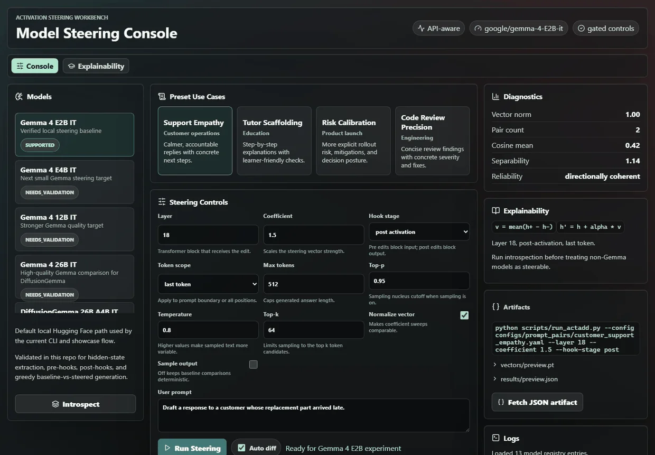Click the Artifacts braces icon
Viewport: 655px width, 455px height.
pos(495,307)
